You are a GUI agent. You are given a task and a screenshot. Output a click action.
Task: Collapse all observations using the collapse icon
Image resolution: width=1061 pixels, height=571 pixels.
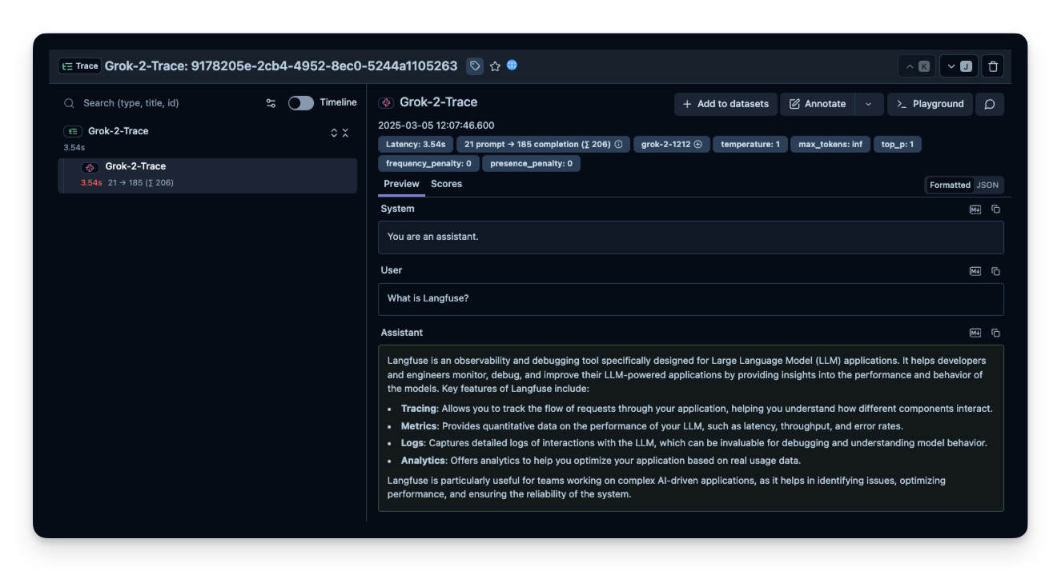pos(344,133)
